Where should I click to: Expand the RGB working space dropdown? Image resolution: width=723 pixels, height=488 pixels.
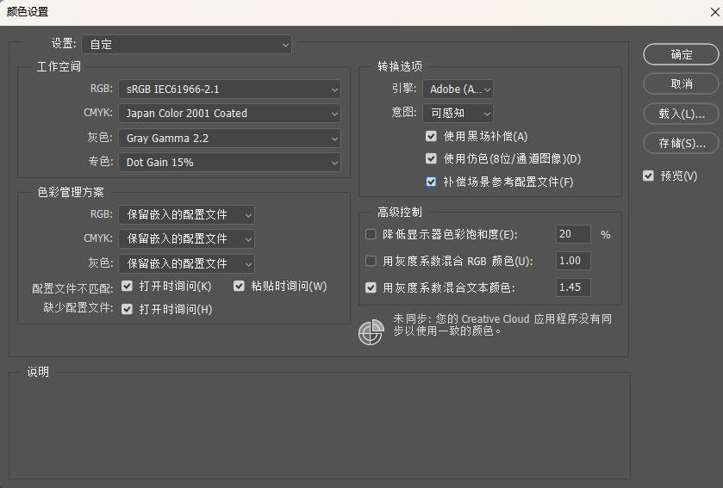(229, 89)
